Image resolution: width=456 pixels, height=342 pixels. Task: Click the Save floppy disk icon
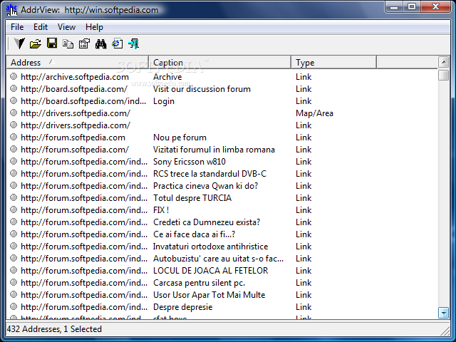52,43
